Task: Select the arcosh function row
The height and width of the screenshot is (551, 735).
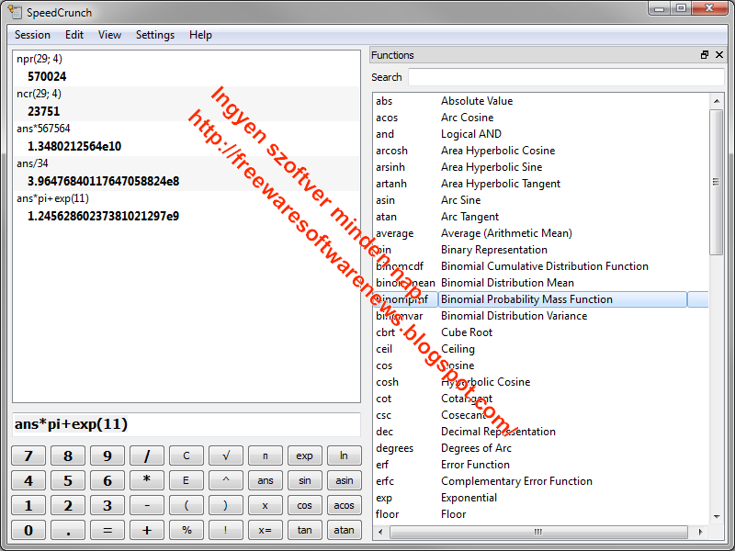Action: pyautogui.click(x=541, y=151)
